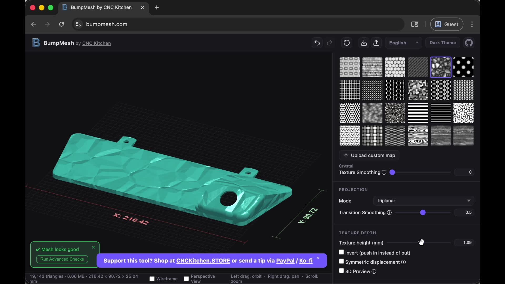Select the brick wall texture thumbnail
The image size is (505, 284).
pos(372,67)
